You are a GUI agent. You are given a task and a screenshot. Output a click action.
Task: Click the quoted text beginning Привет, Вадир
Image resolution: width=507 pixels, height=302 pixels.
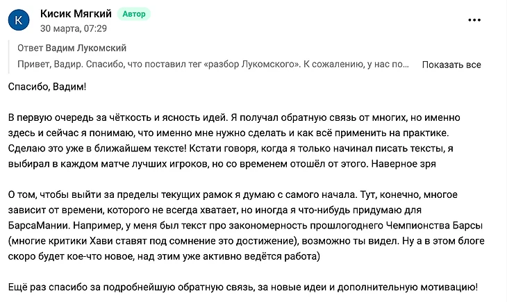(213, 65)
